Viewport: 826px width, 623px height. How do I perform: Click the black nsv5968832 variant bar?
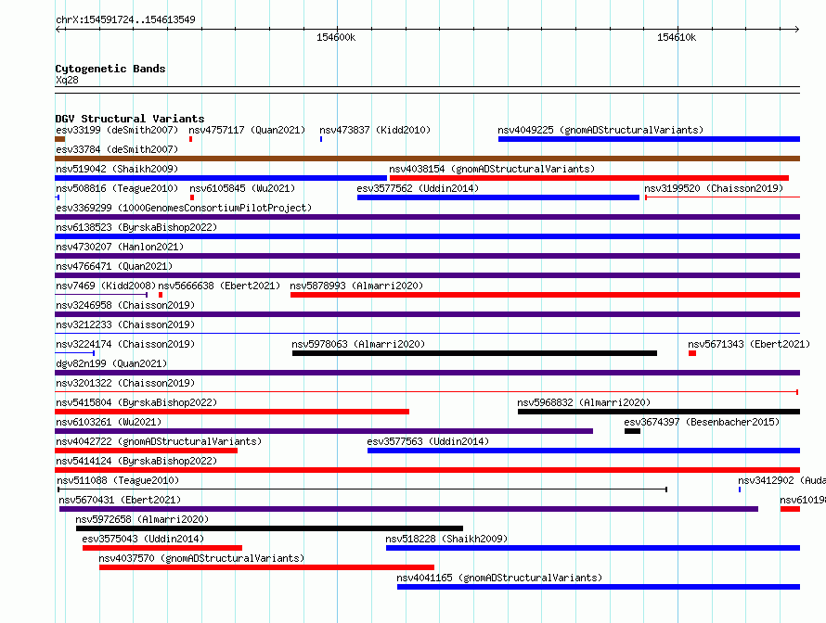tap(659, 412)
